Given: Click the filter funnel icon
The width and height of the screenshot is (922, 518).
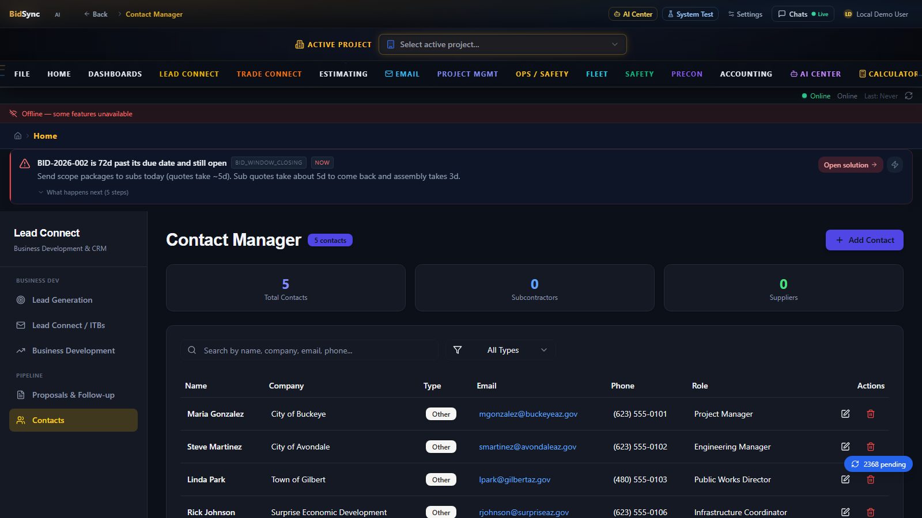Looking at the screenshot, I should 458,350.
